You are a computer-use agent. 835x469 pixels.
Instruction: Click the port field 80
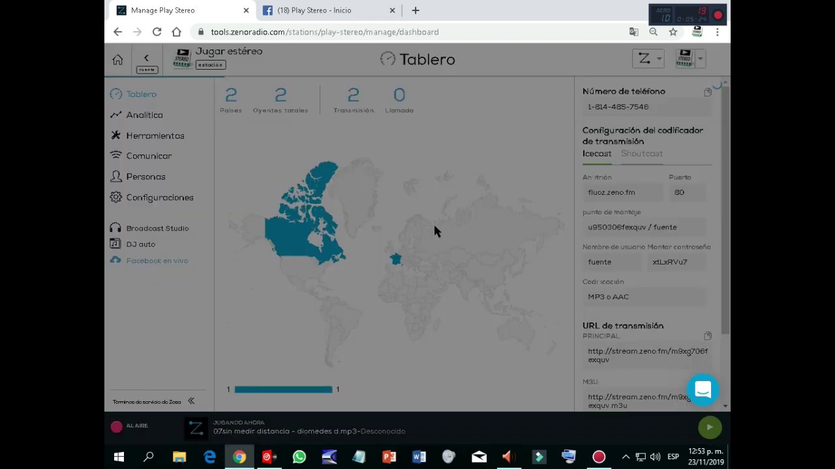tap(689, 192)
